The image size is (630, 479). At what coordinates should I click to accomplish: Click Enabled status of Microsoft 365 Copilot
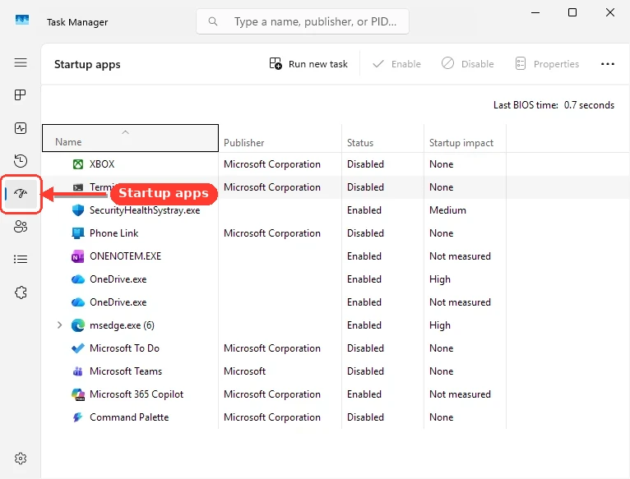(364, 394)
